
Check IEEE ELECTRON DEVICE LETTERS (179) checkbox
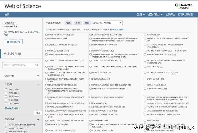(x=145, y=55)
